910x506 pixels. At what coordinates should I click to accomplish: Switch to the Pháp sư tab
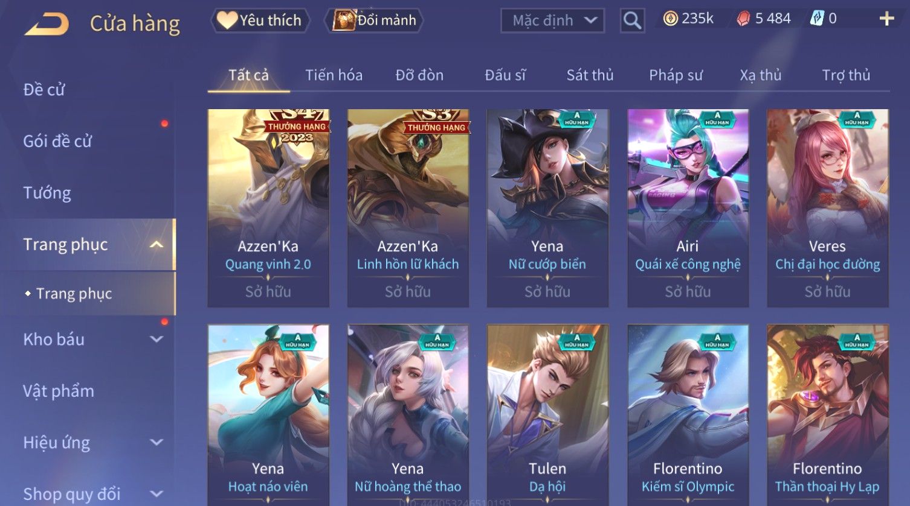pyautogui.click(x=676, y=75)
